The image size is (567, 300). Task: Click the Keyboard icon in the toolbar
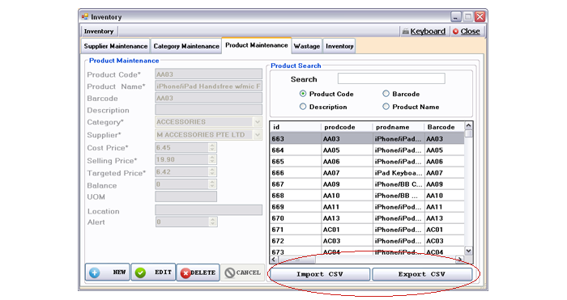pos(405,32)
